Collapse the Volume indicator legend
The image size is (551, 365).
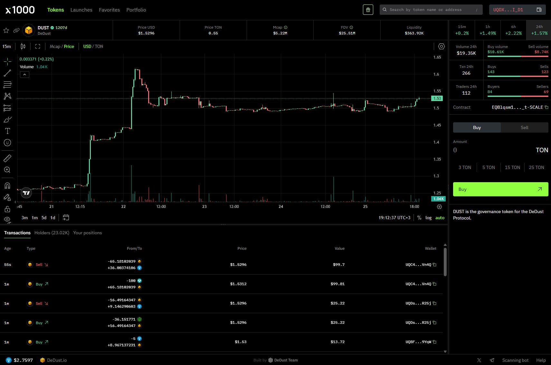pyautogui.click(x=24, y=75)
